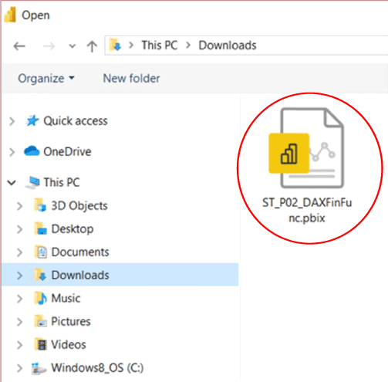Expand the chevron after This PC in path
Screen dimensions: 388x382
[x=188, y=46]
